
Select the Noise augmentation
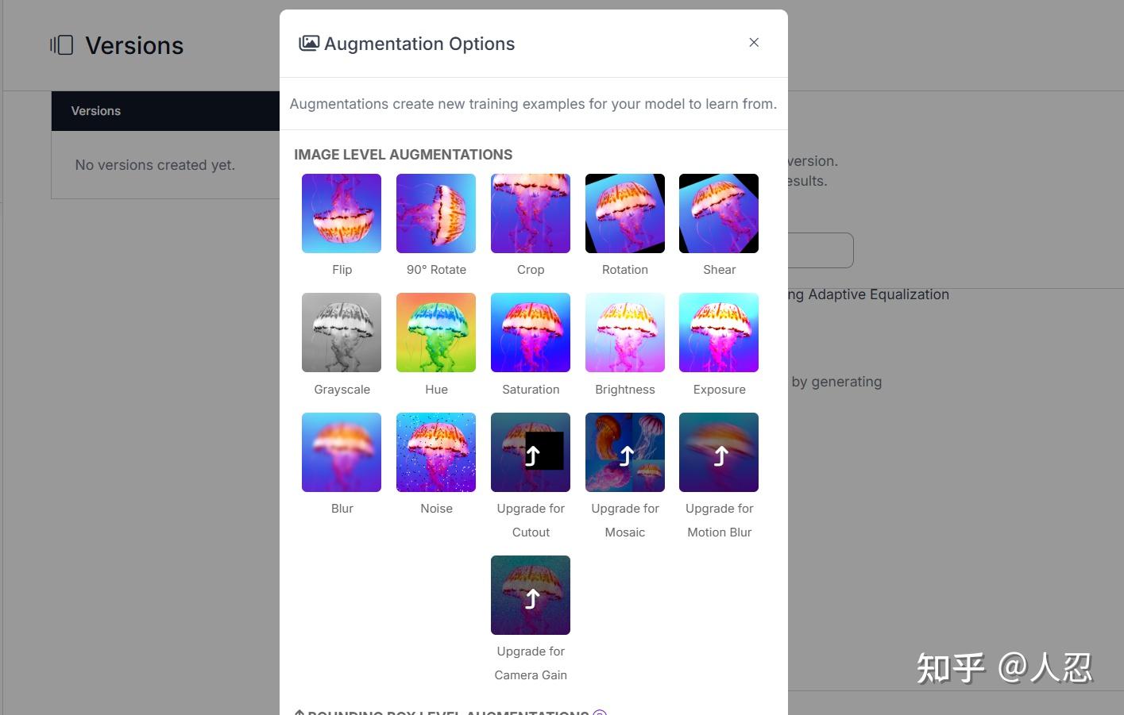[x=436, y=452]
